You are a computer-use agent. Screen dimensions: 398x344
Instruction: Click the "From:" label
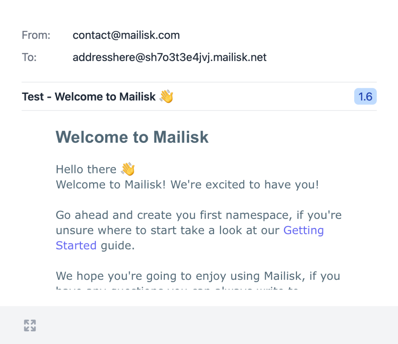tap(36, 35)
